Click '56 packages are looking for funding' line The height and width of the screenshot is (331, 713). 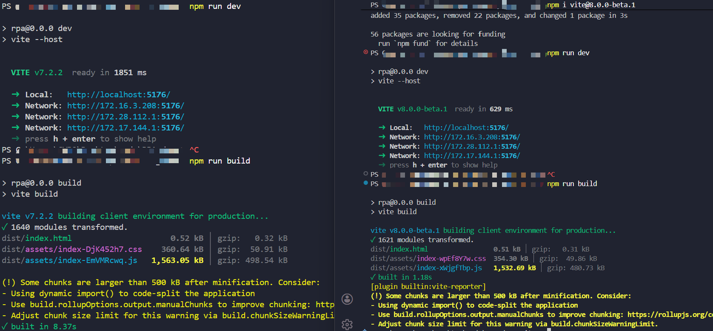[x=438, y=35]
